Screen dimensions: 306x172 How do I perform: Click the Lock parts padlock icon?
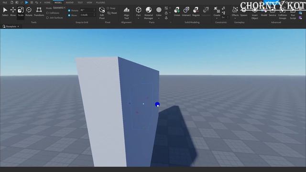[166, 13]
